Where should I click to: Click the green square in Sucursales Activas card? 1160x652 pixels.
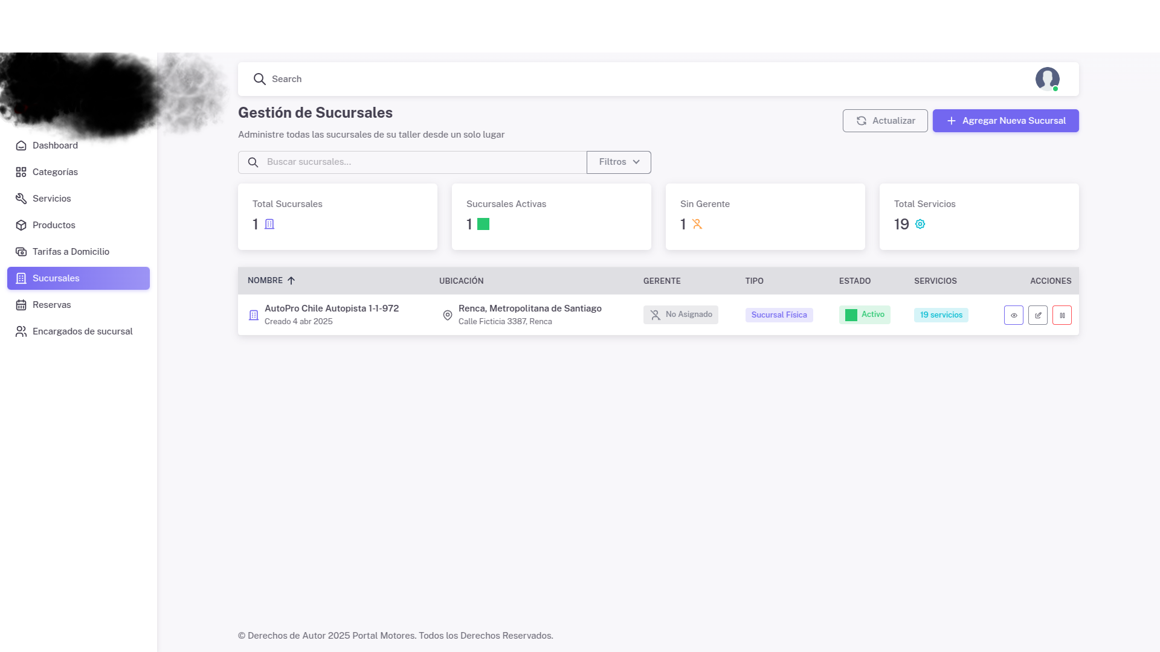pos(482,224)
